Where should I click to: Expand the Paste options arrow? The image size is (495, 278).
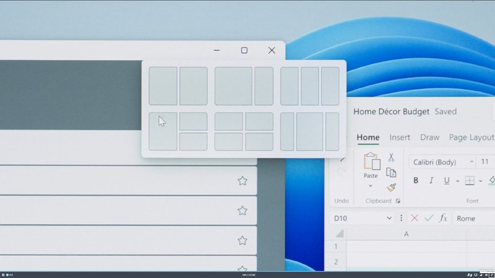pyautogui.click(x=370, y=186)
